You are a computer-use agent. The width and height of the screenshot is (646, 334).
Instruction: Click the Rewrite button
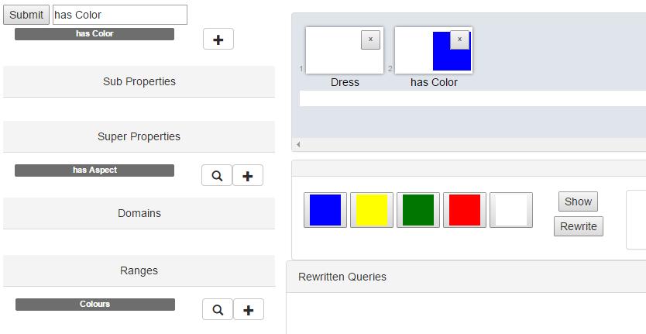[x=579, y=226]
